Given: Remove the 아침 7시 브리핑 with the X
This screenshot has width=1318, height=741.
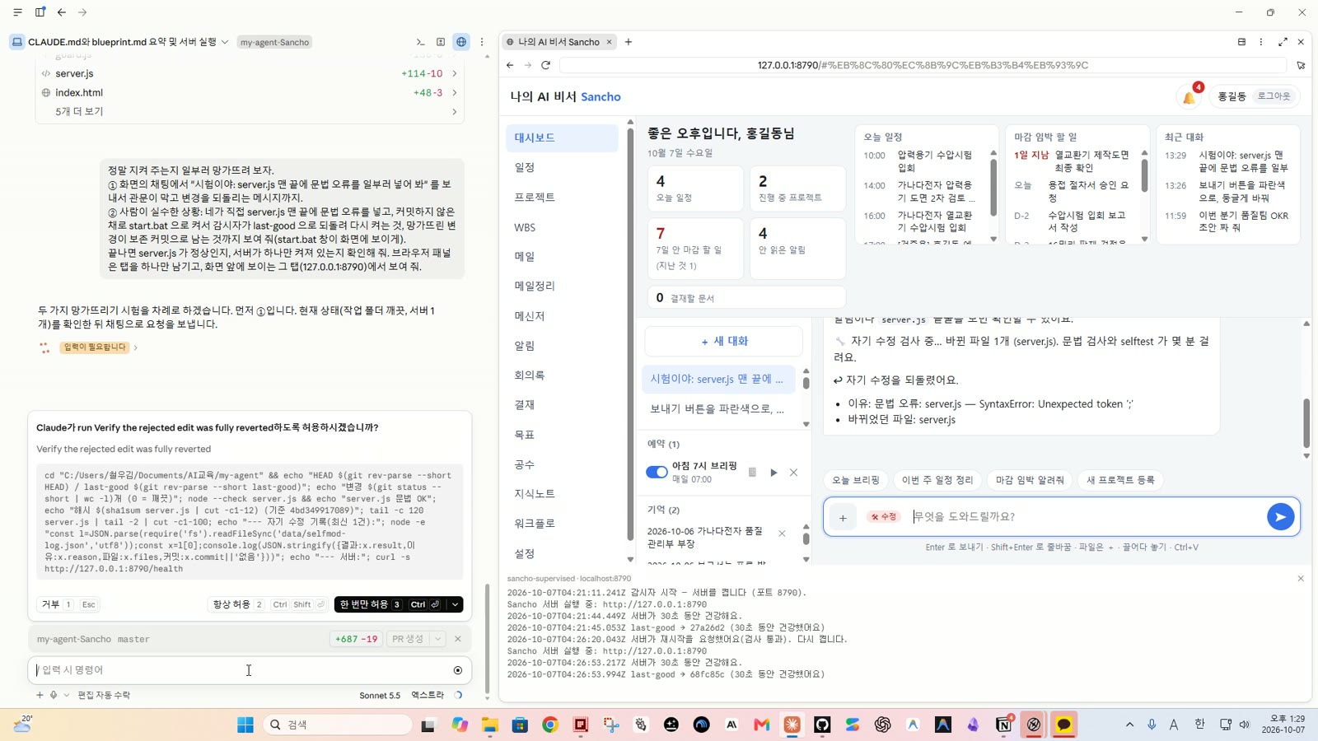Looking at the screenshot, I should click(793, 473).
